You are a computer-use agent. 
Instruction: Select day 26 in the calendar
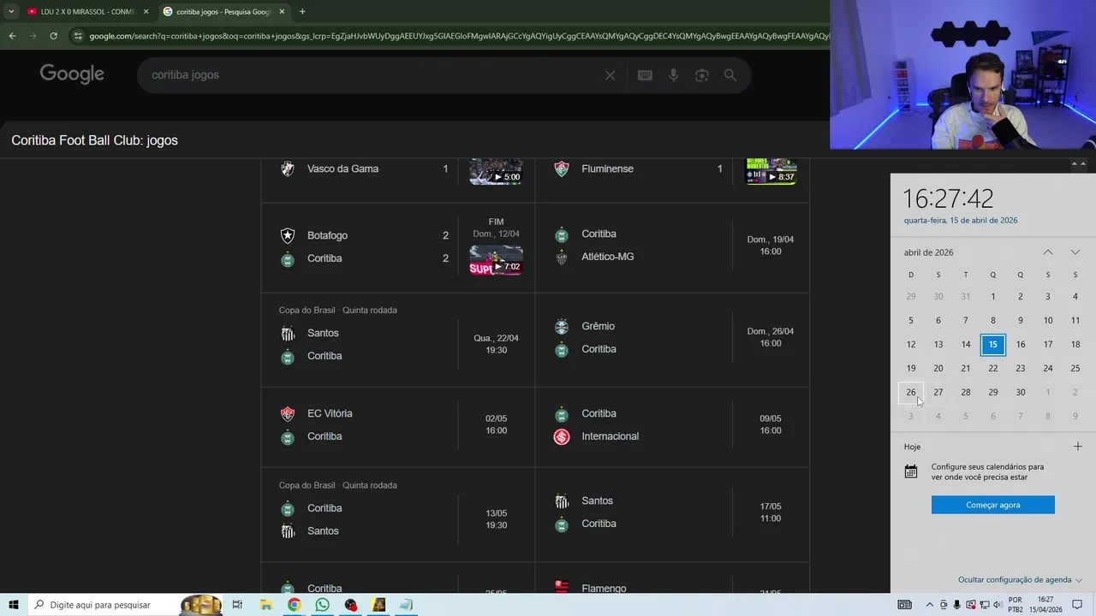pyautogui.click(x=911, y=392)
